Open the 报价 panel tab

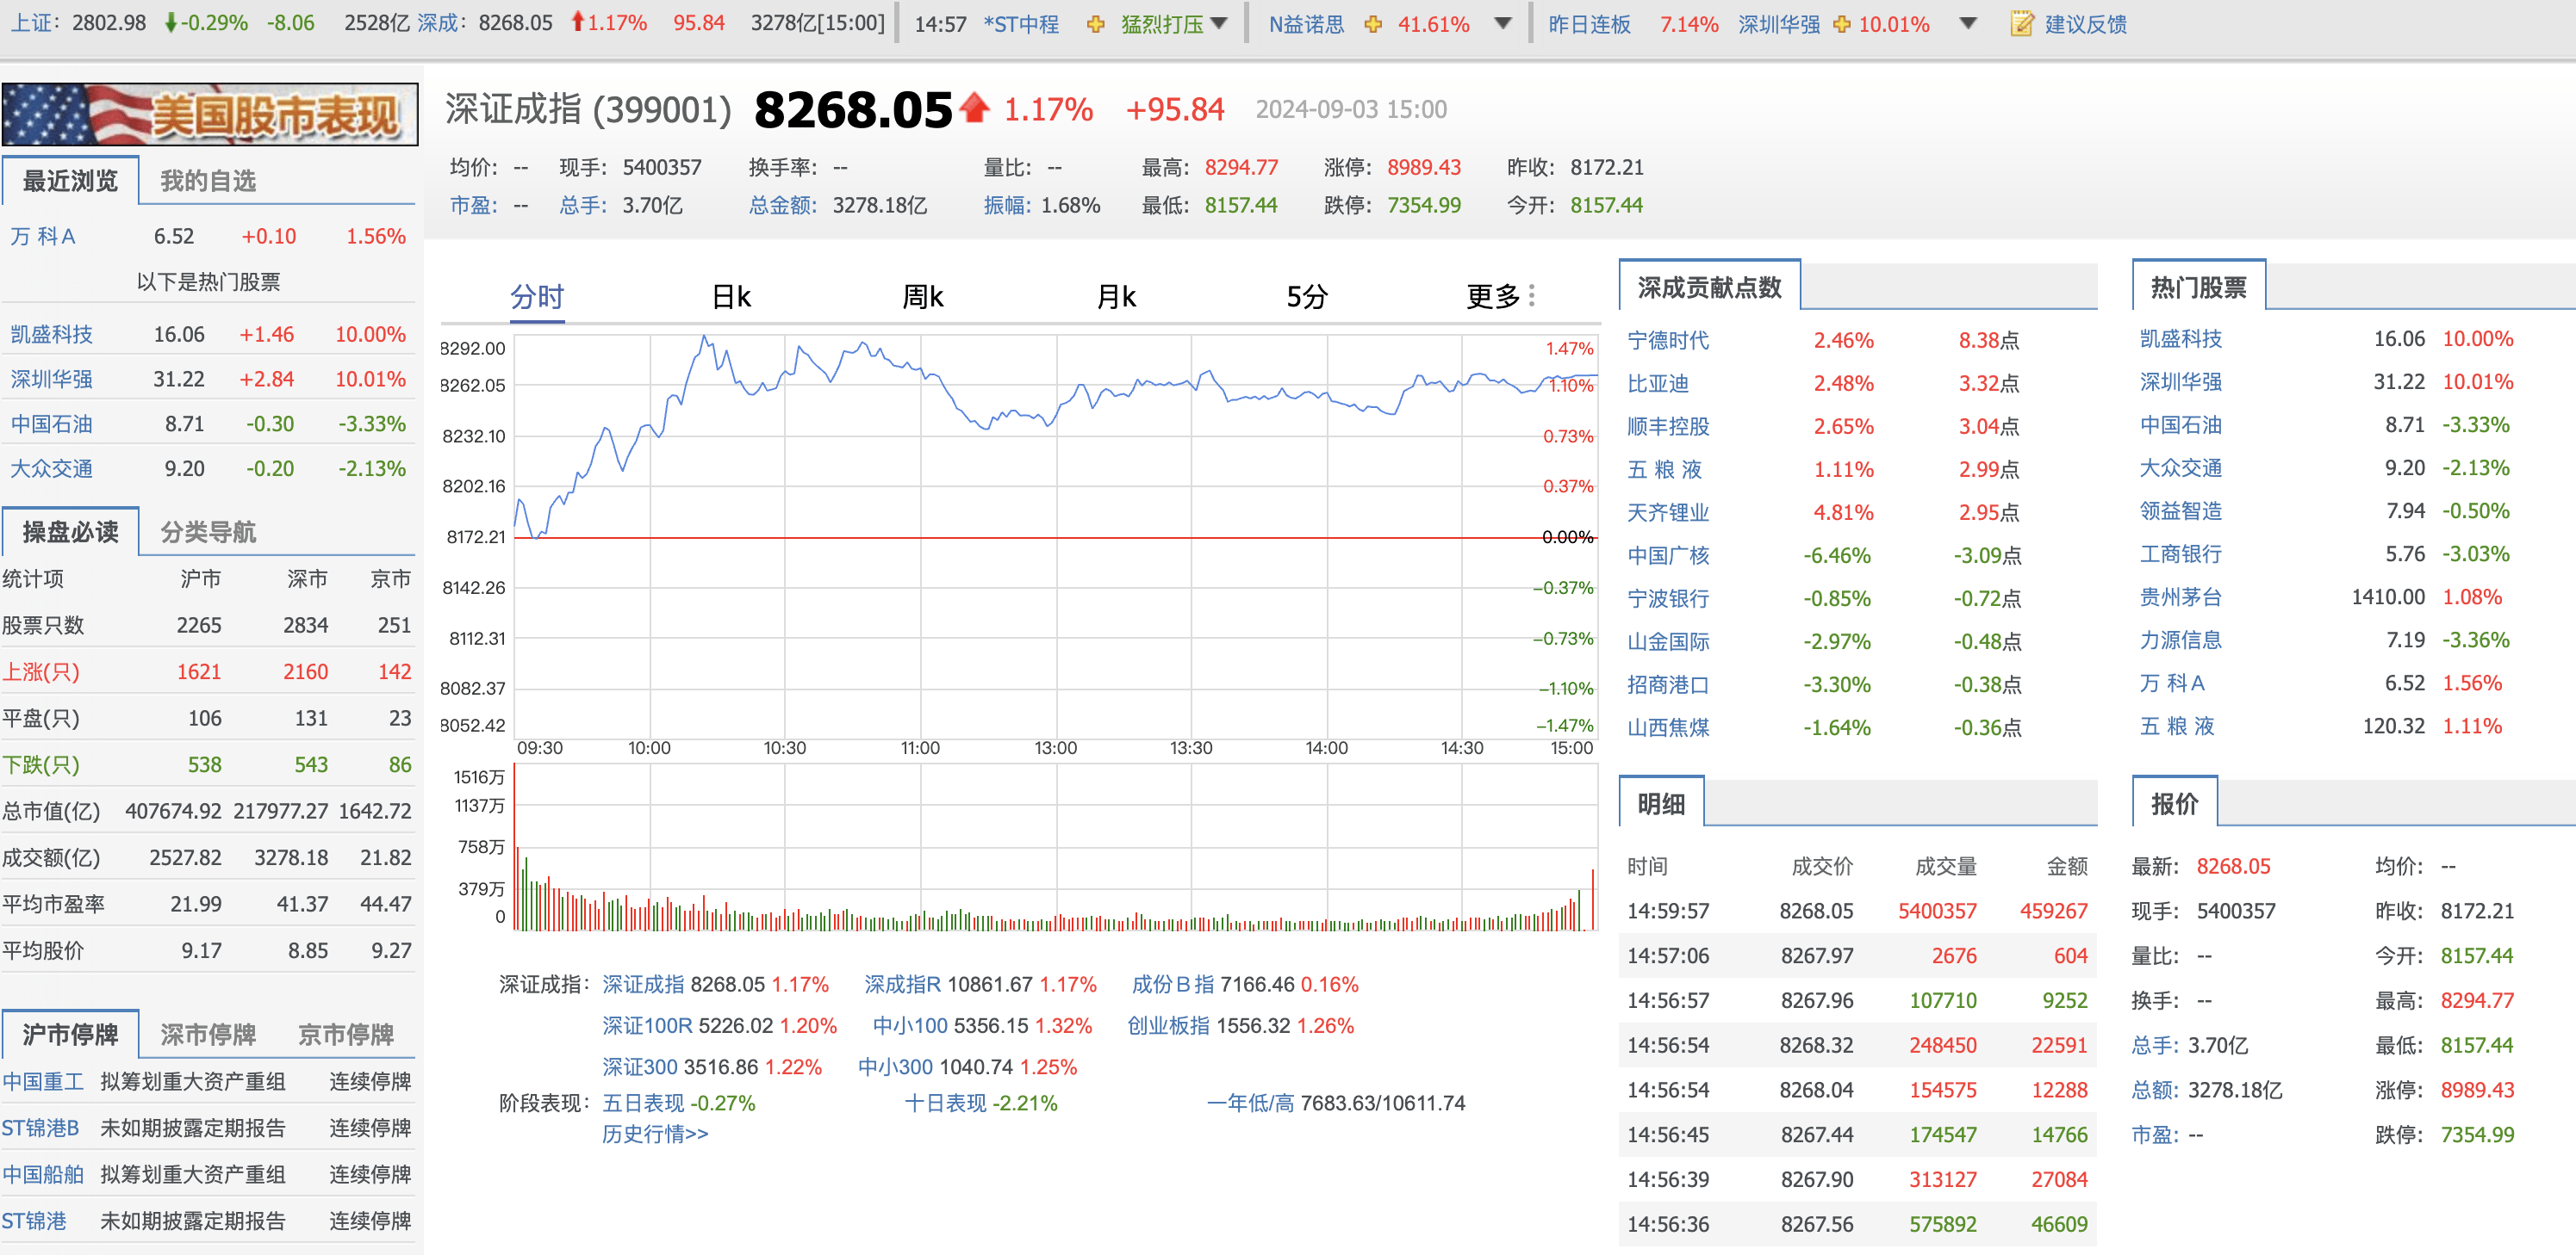(2174, 803)
